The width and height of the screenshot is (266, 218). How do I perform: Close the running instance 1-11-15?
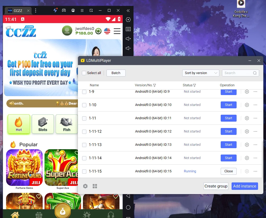point(228,171)
